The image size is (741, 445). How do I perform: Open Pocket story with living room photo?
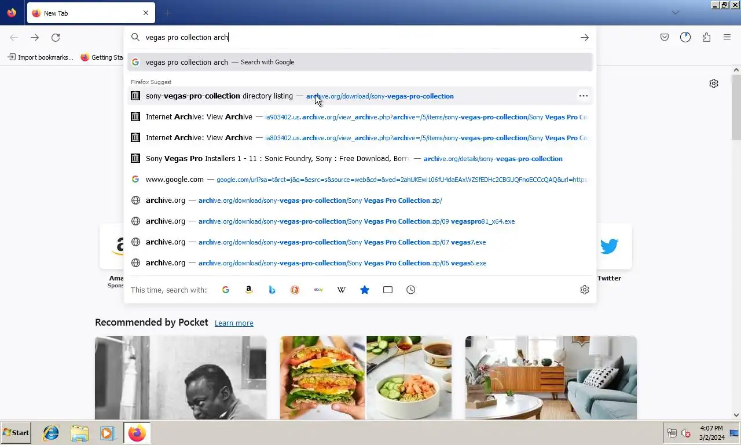[551, 378]
